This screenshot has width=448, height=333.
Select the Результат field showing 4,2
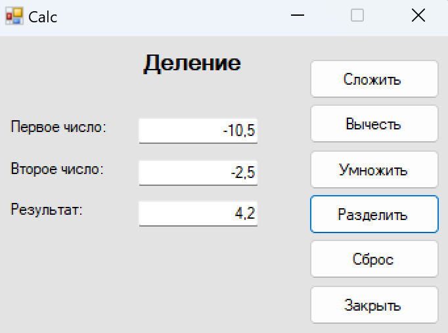point(198,213)
